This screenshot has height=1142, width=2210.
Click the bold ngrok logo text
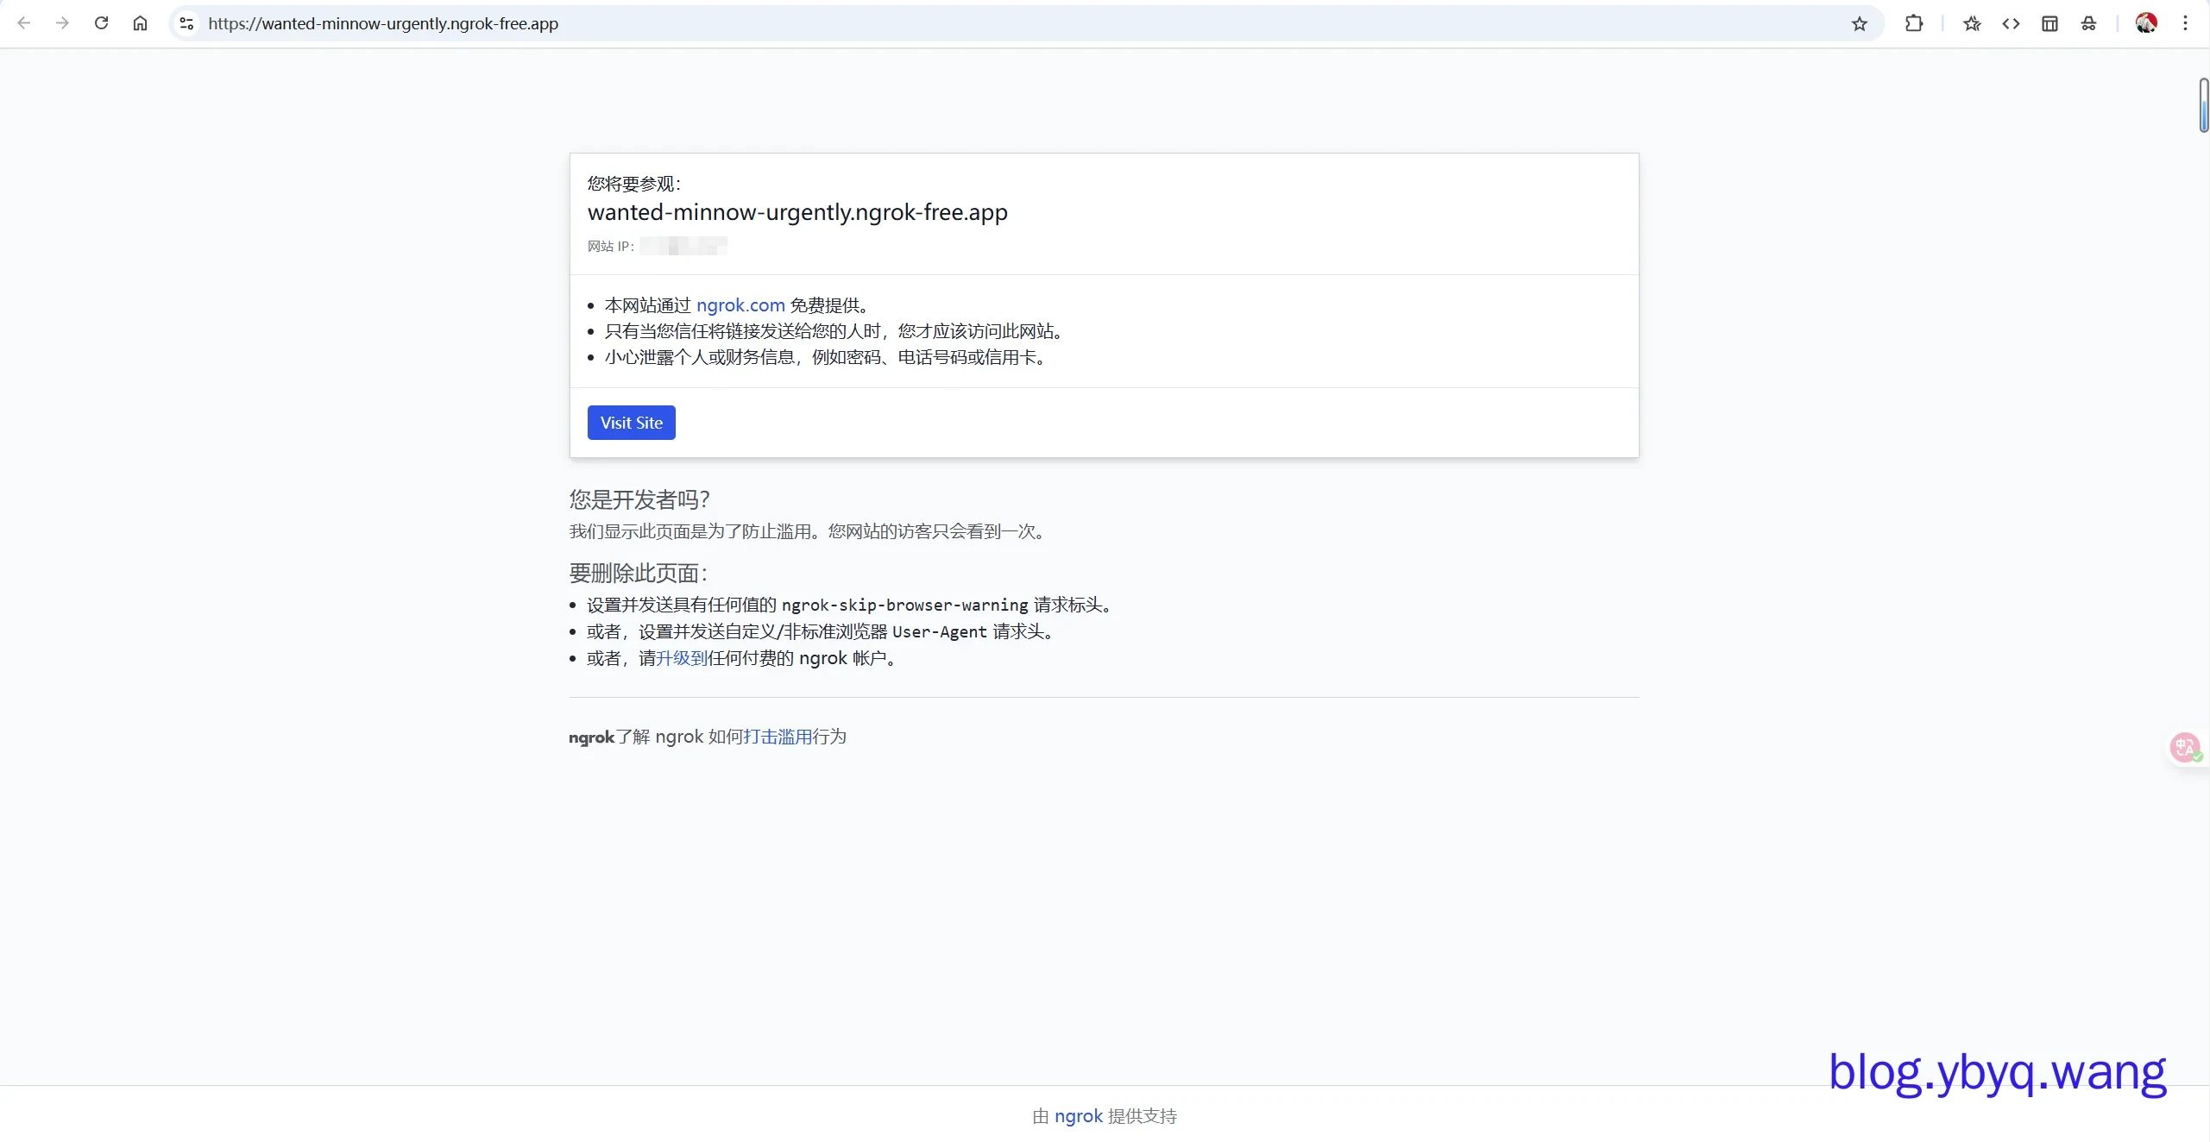coord(591,737)
